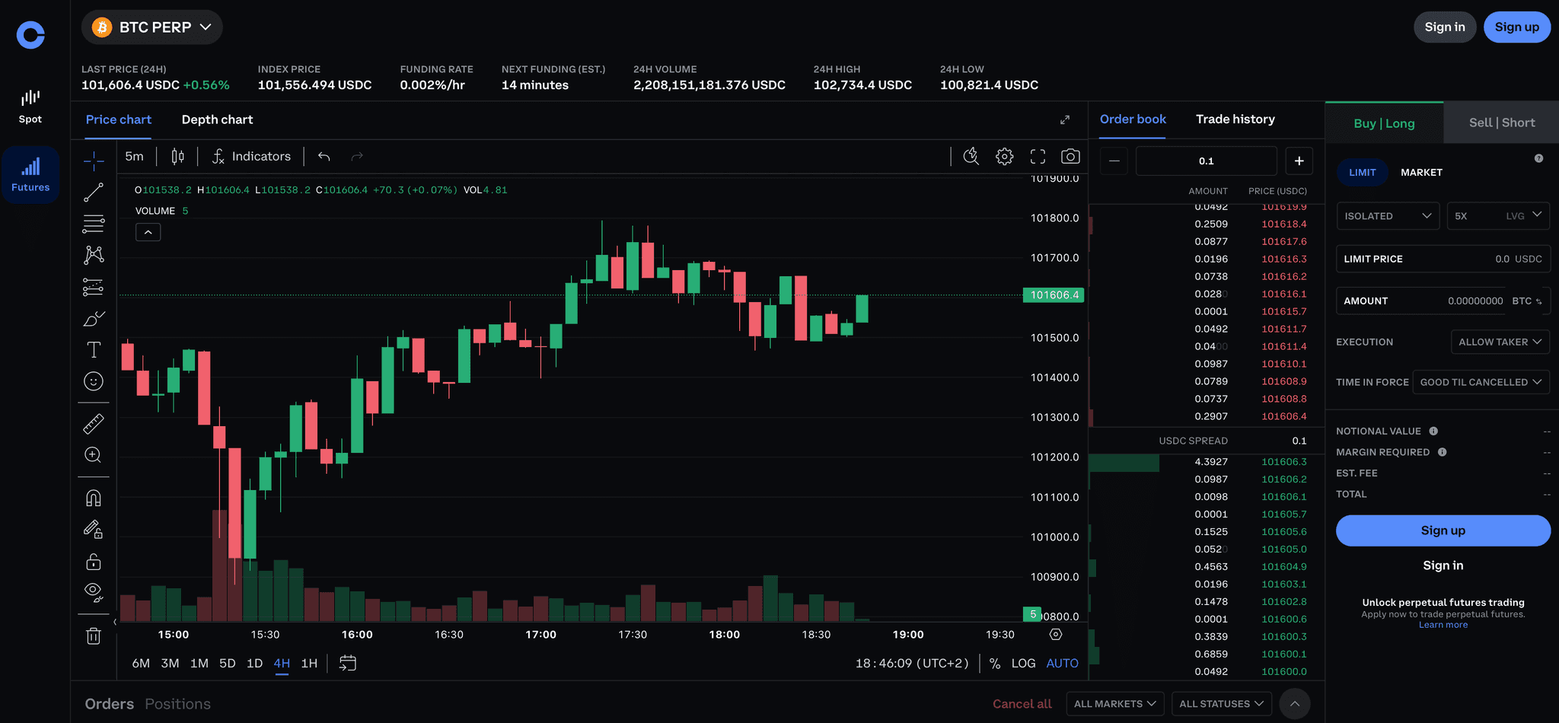1559x723 pixels.
Task: Enter fullscreen chart mode
Action: pos(1038,157)
